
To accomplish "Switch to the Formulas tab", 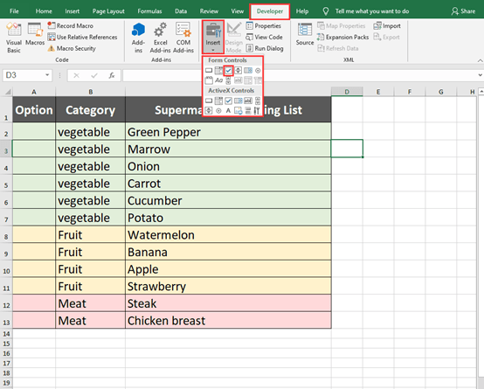I will pos(149,11).
